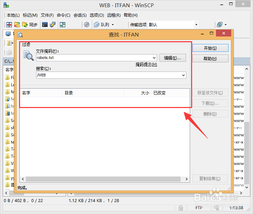Expand the dropdown arrow next to globe icon
This screenshot has width=253, height=214.
[225, 25]
